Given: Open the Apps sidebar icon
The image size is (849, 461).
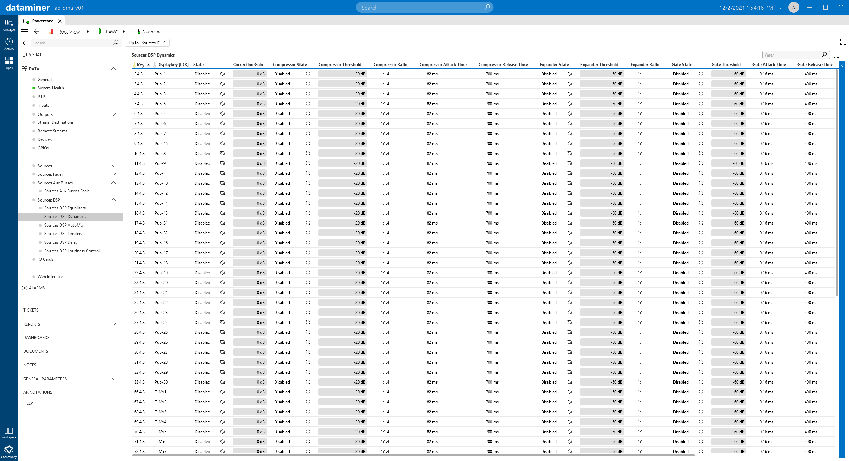Looking at the screenshot, I should [x=9, y=63].
